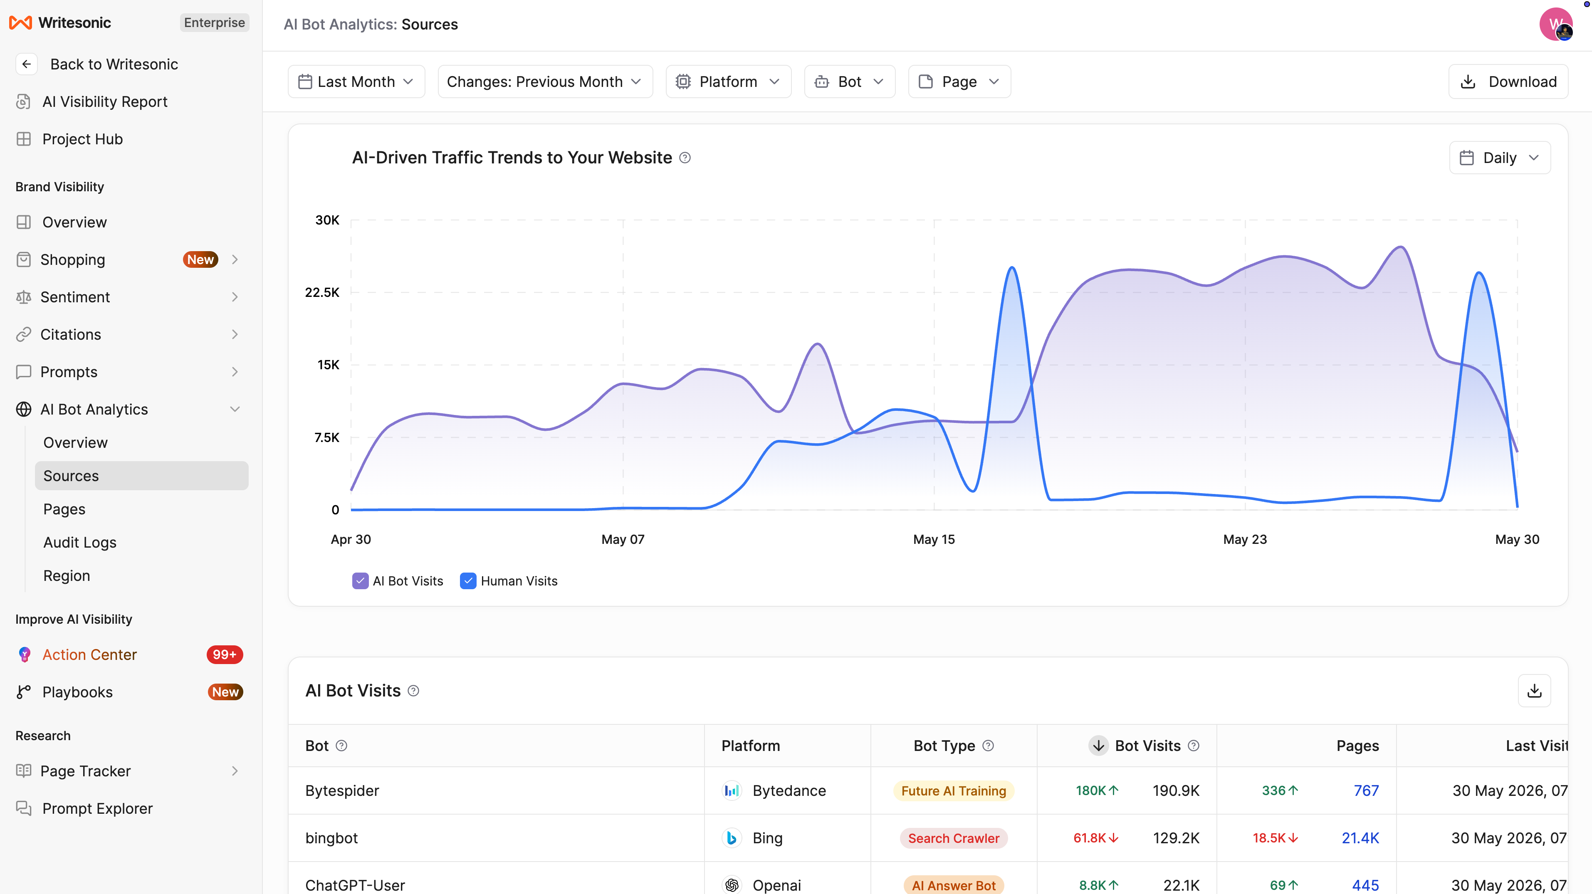Click the Playbooks branch icon
1592x894 pixels.
23,692
